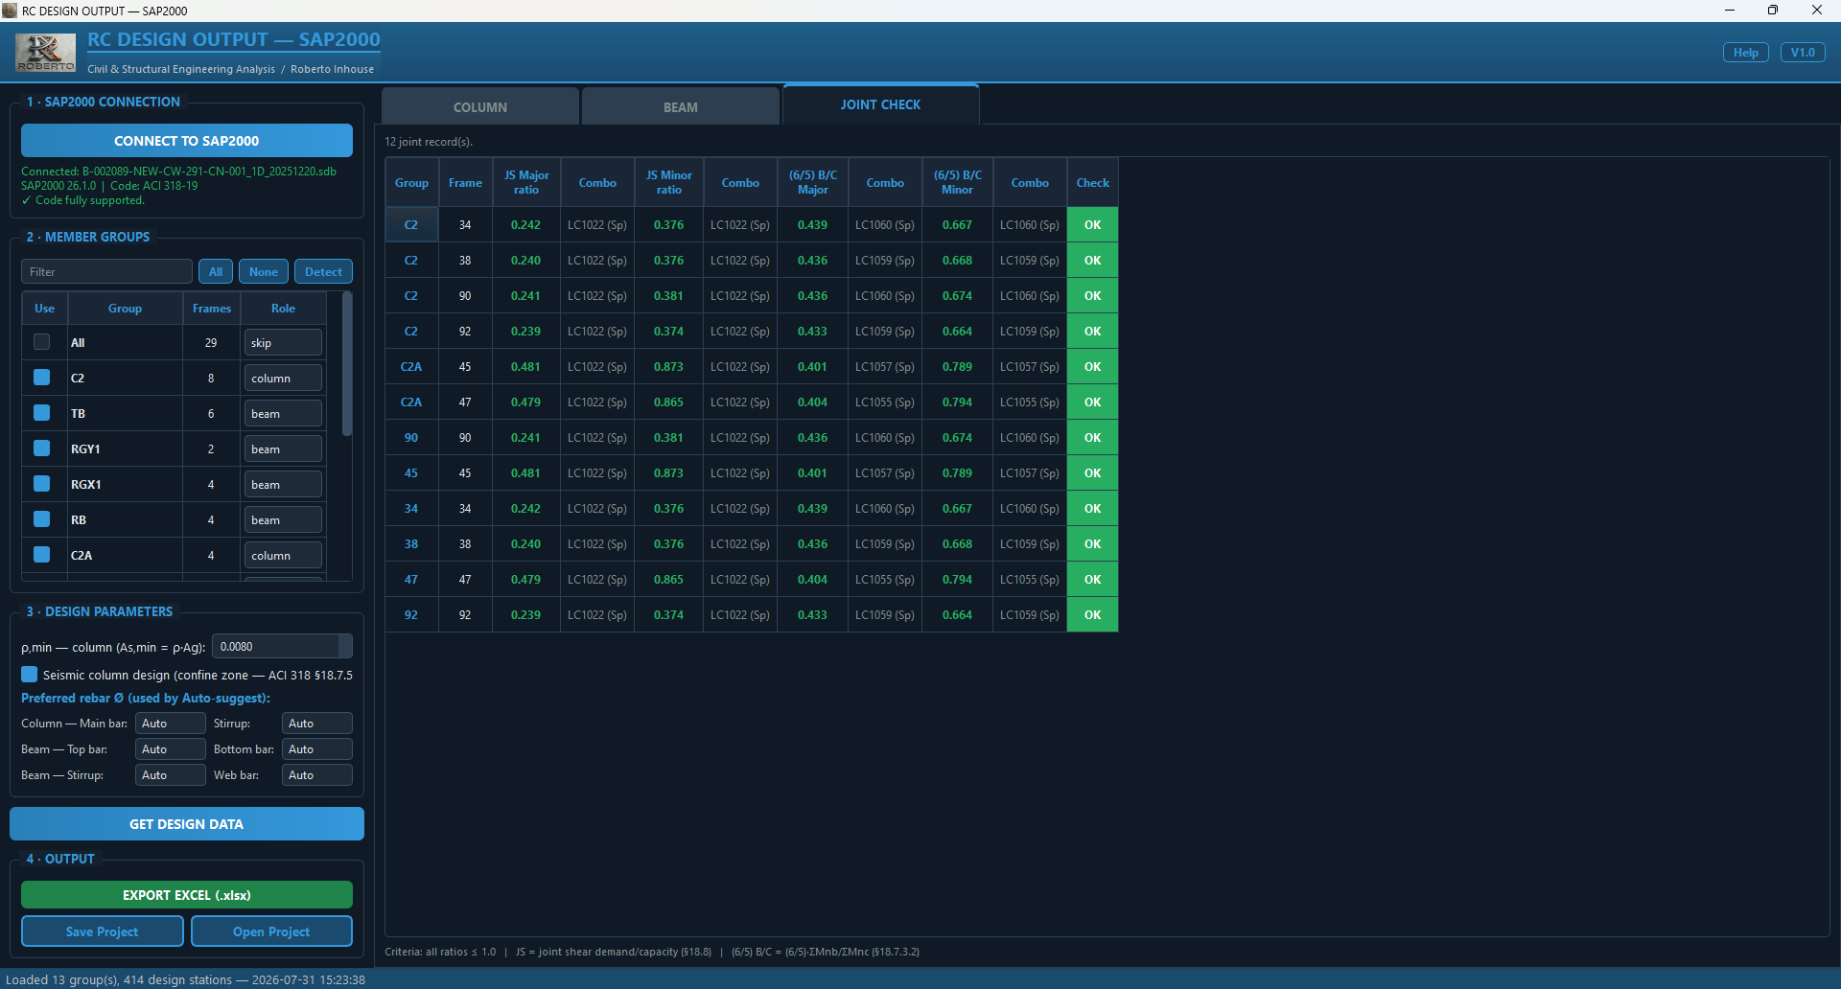This screenshot has height=989, width=1841.
Task: Tick the Use checkbox for group All
Action: tap(41, 342)
